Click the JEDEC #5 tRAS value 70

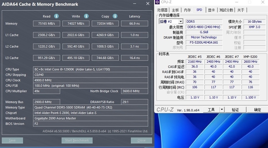[195, 82]
